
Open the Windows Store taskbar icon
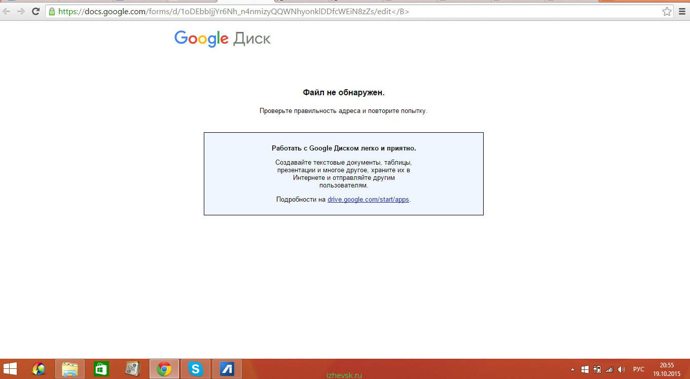tap(101, 369)
